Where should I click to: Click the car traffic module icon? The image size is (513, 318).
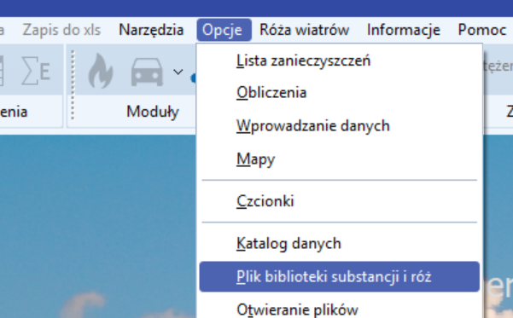(x=147, y=72)
